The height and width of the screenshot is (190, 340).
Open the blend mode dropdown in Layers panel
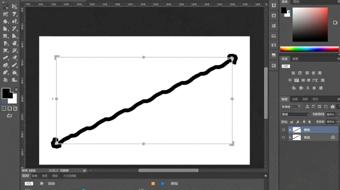(x=295, y=114)
